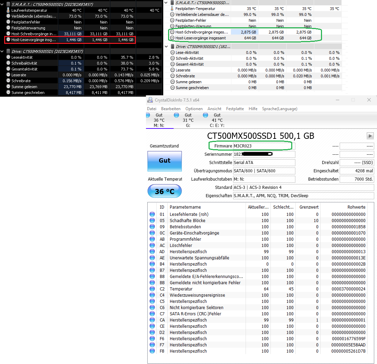Click the status orb for Nicht korrigierbare Sektoren
Screen dimensions: 377x364
(x=152, y=308)
